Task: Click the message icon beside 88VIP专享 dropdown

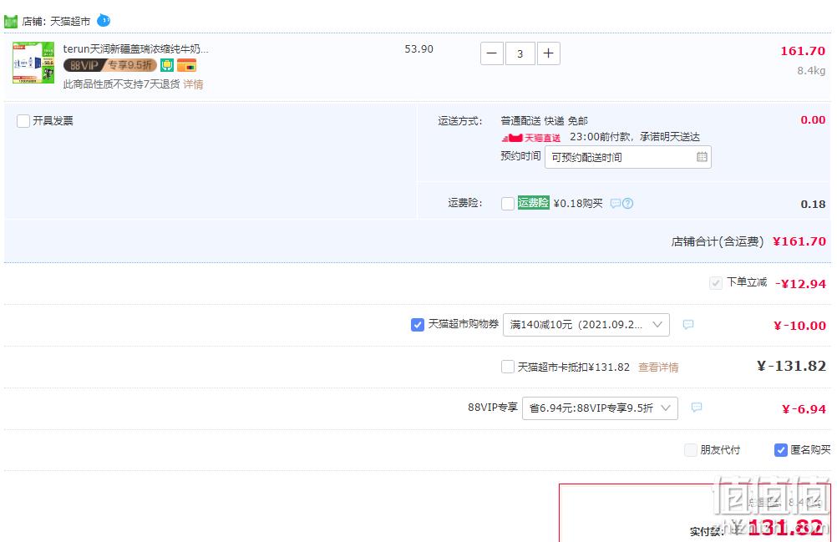Action: tap(696, 408)
